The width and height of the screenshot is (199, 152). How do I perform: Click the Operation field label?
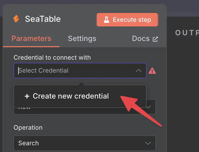tap(28, 128)
